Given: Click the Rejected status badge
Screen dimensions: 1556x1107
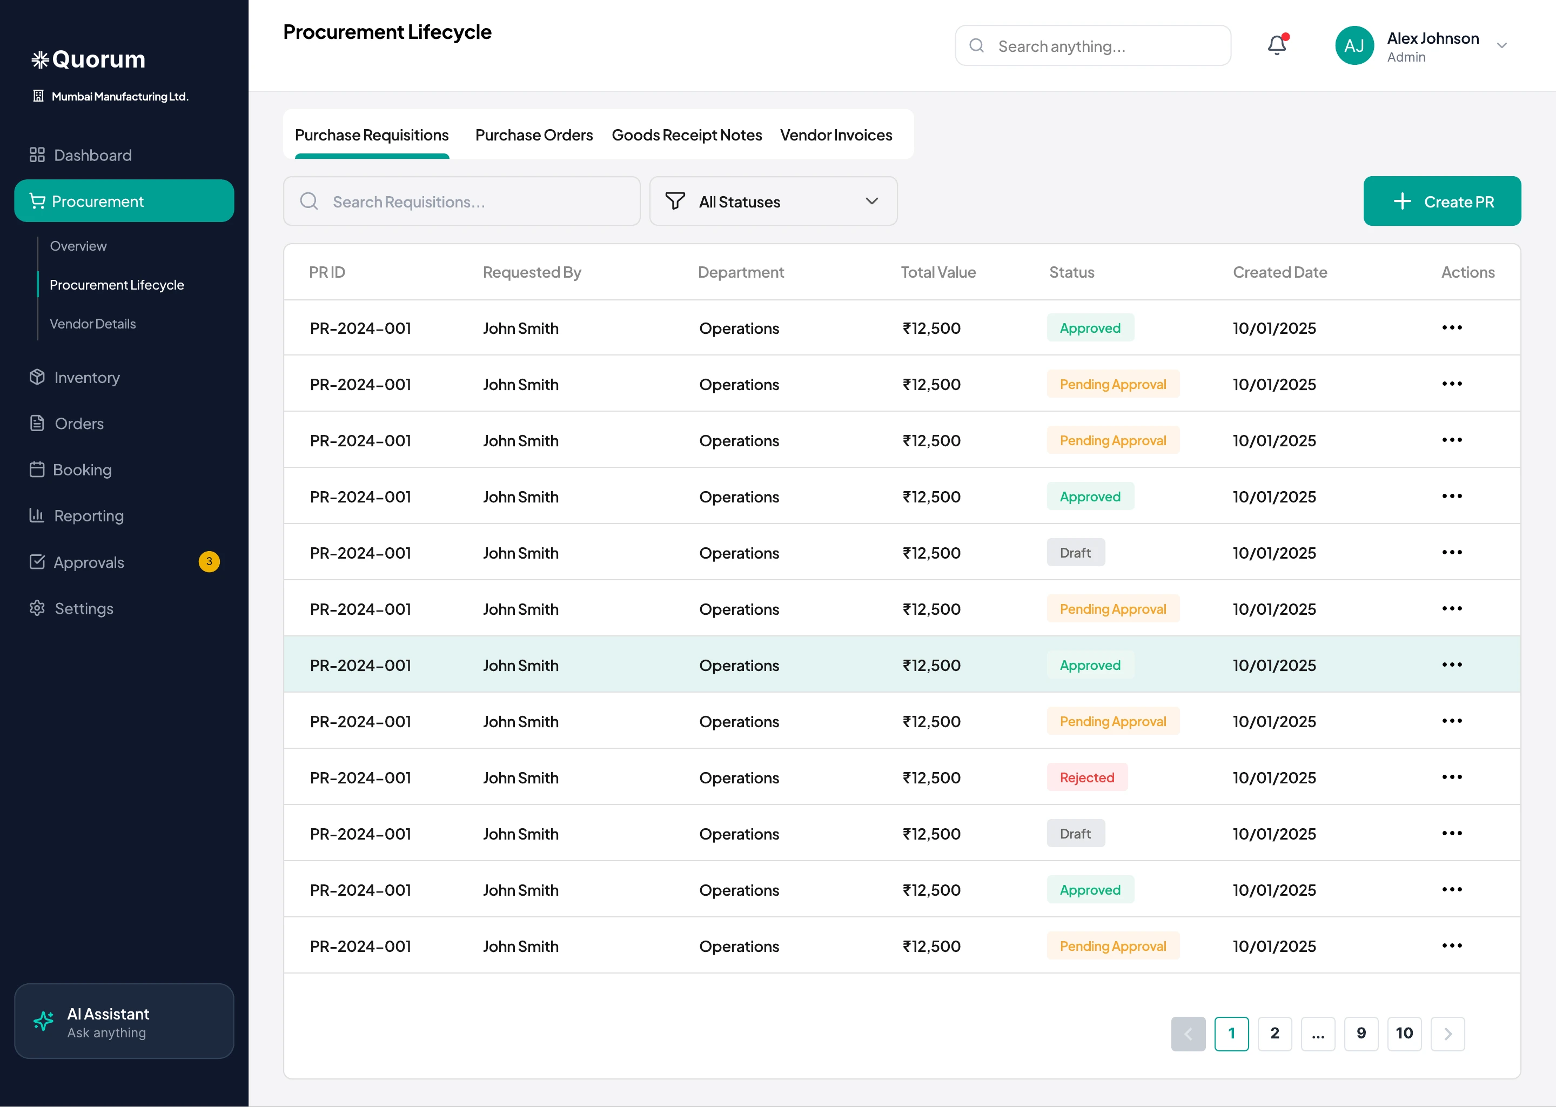Looking at the screenshot, I should [1087, 777].
